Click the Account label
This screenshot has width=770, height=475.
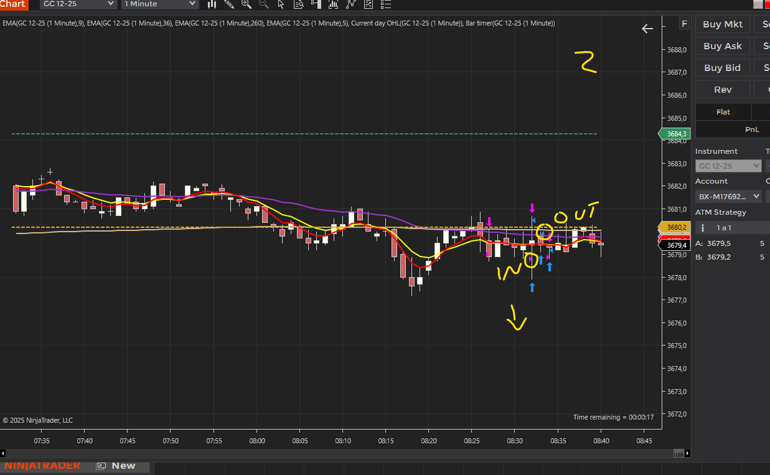point(711,181)
